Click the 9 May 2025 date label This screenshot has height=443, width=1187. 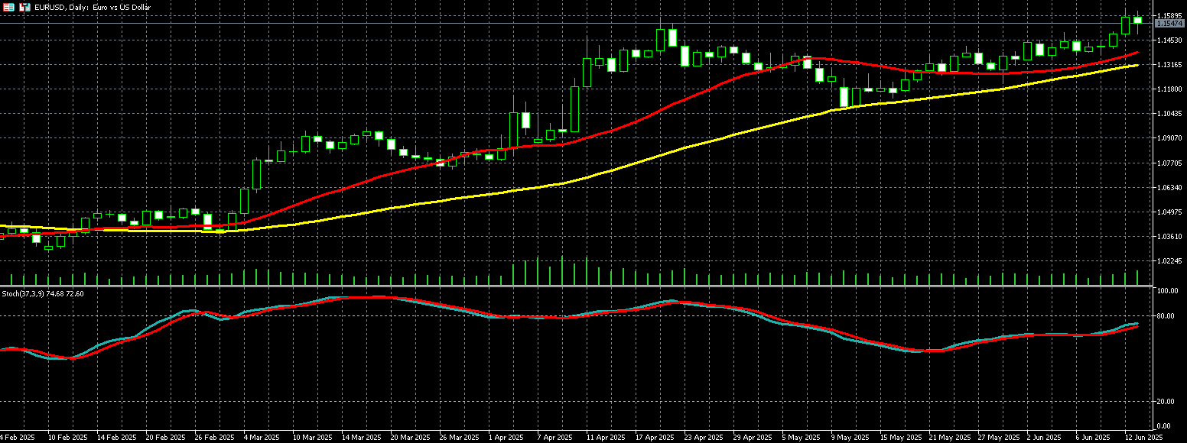tap(850, 438)
